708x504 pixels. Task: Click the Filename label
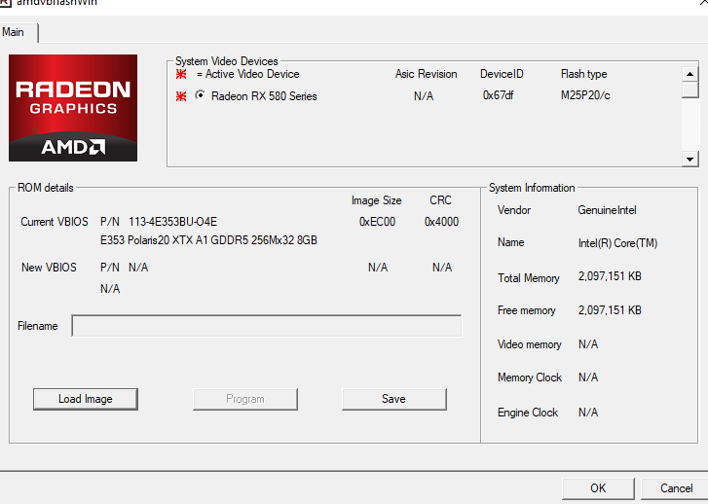tap(37, 326)
